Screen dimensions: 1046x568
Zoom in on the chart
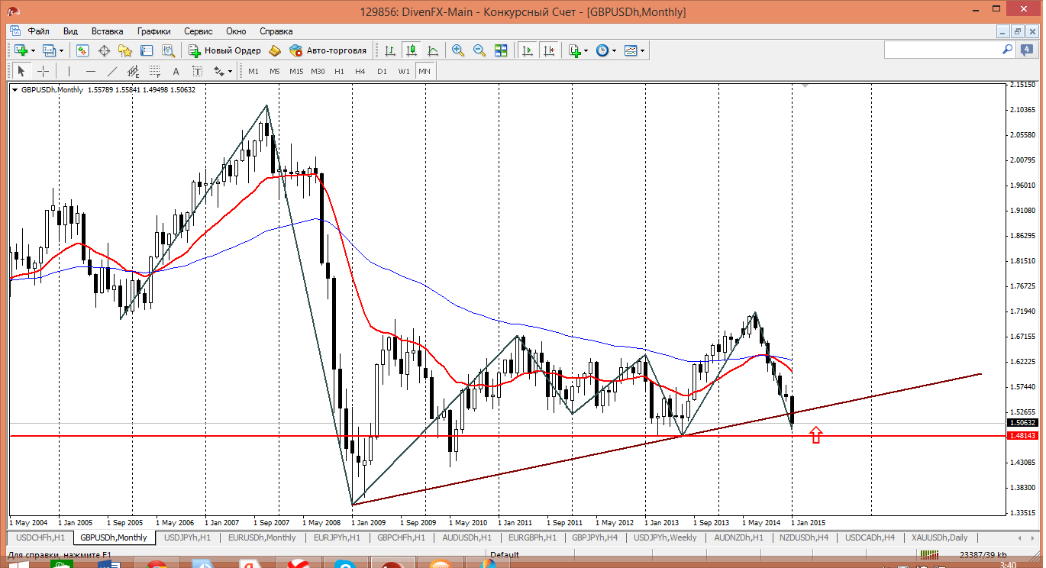[x=458, y=50]
